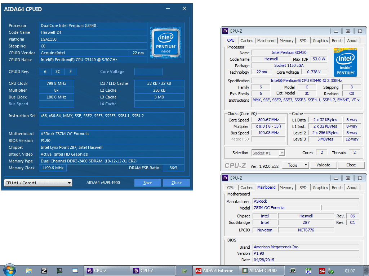Open Memory tab in upper CPU-Z window
Screen dimensions: 369x276
[x=286, y=41]
